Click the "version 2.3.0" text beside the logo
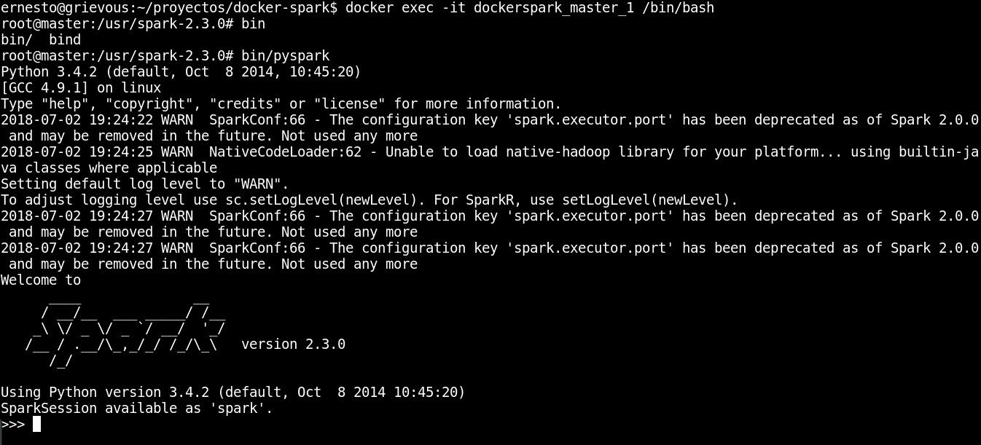The width and height of the screenshot is (981, 445). click(293, 344)
